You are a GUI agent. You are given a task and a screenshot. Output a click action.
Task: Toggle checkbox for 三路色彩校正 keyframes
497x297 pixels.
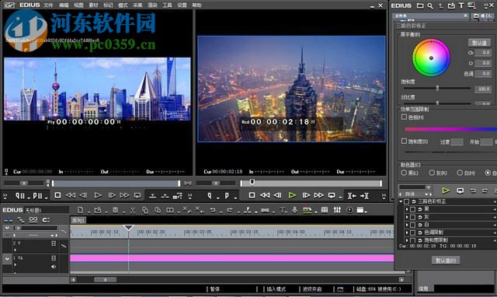point(407,201)
